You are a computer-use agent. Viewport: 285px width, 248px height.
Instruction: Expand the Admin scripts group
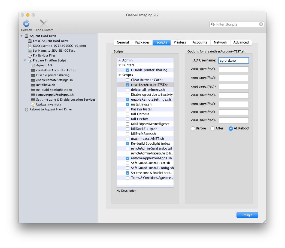[120, 60]
